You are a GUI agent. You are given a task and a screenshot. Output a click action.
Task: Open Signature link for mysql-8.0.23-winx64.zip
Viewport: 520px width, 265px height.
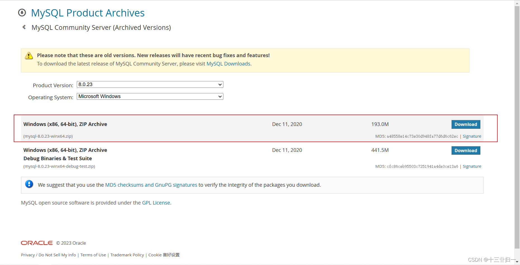472,136
